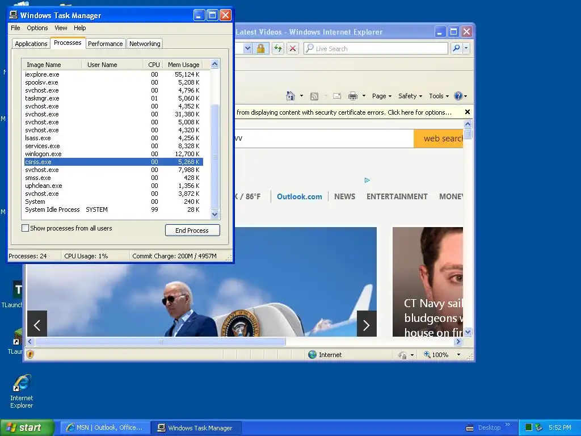Switch to the Networking tab
The width and height of the screenshot is (581, 436).
pyautogui.click(x=145, y=43)
